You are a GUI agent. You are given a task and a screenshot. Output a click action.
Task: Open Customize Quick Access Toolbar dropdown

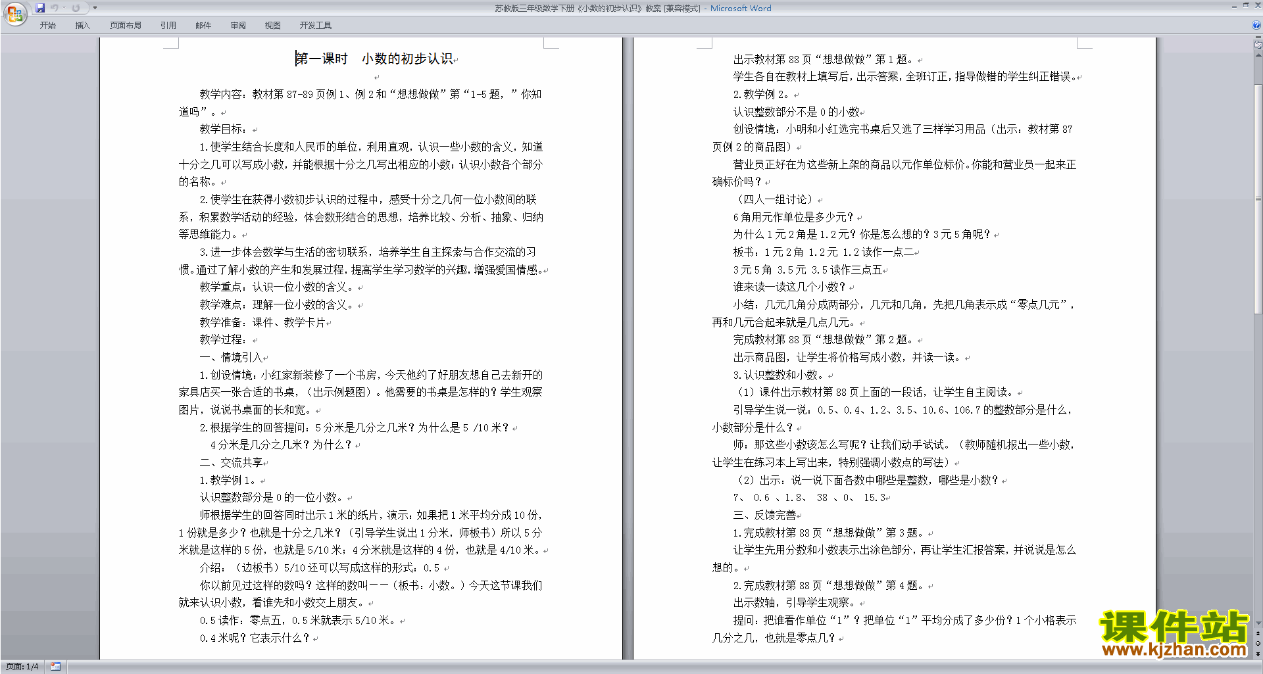95,8
